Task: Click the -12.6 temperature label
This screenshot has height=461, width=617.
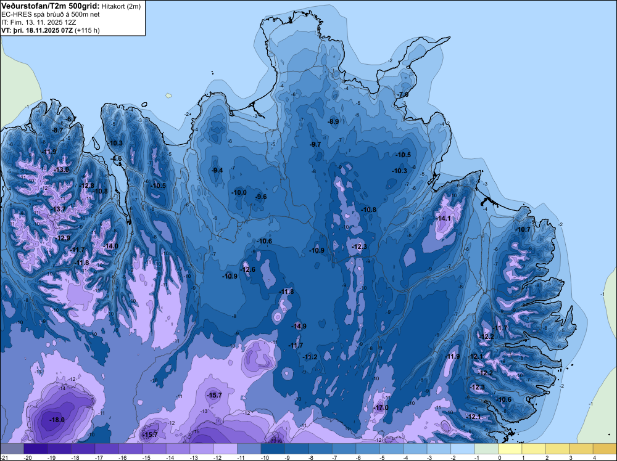Action: [248, 269]
